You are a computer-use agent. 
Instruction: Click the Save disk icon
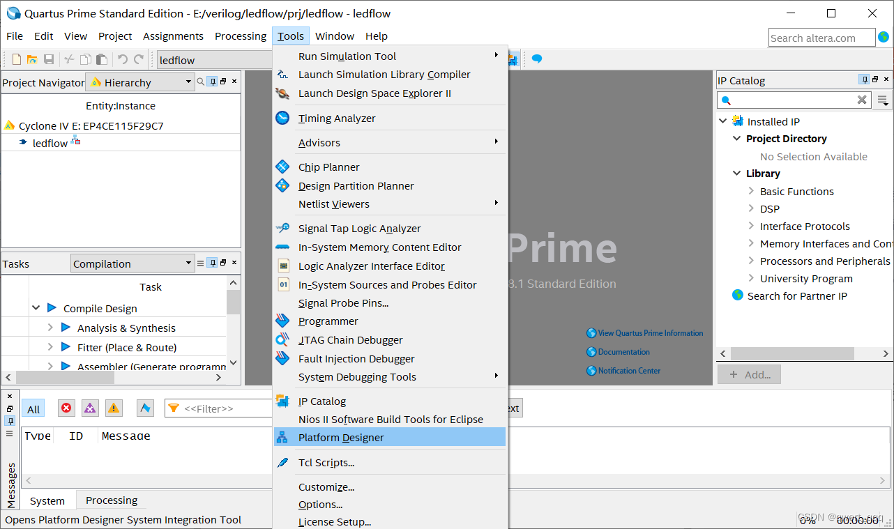49,60
